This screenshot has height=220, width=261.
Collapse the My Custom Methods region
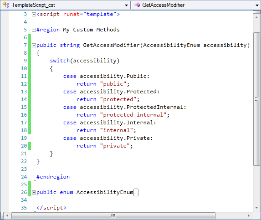point(34,30)
